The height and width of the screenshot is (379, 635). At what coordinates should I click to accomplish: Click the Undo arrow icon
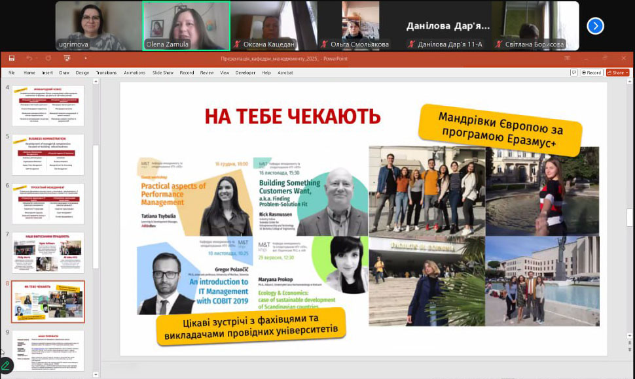pyautogui.click(x=29, y=58)
